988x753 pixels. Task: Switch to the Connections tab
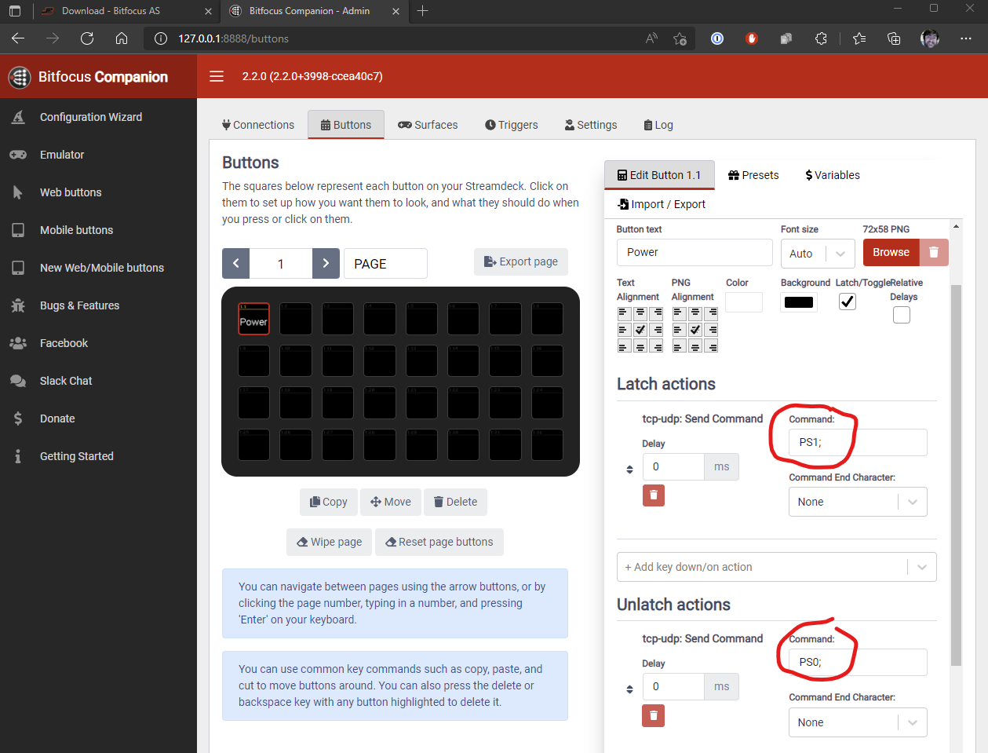[x=258, y=125]
